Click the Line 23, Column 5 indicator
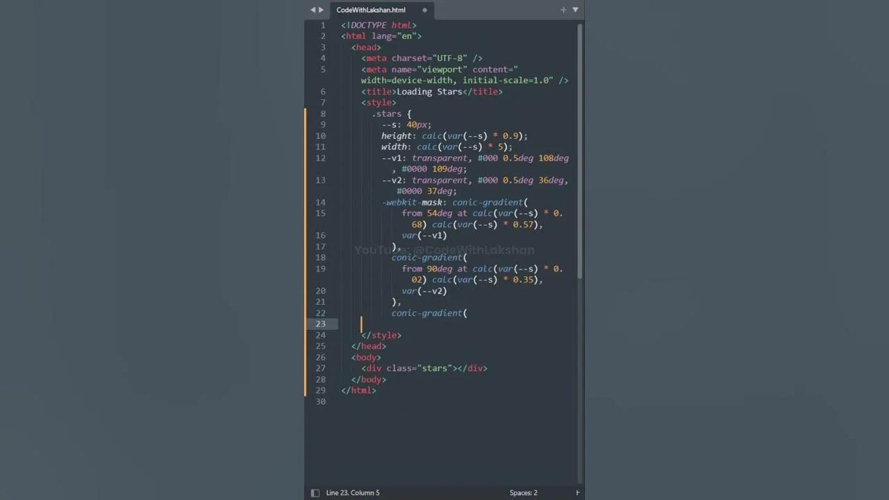This screenshot has height=500, width=889. click(353, 492)
